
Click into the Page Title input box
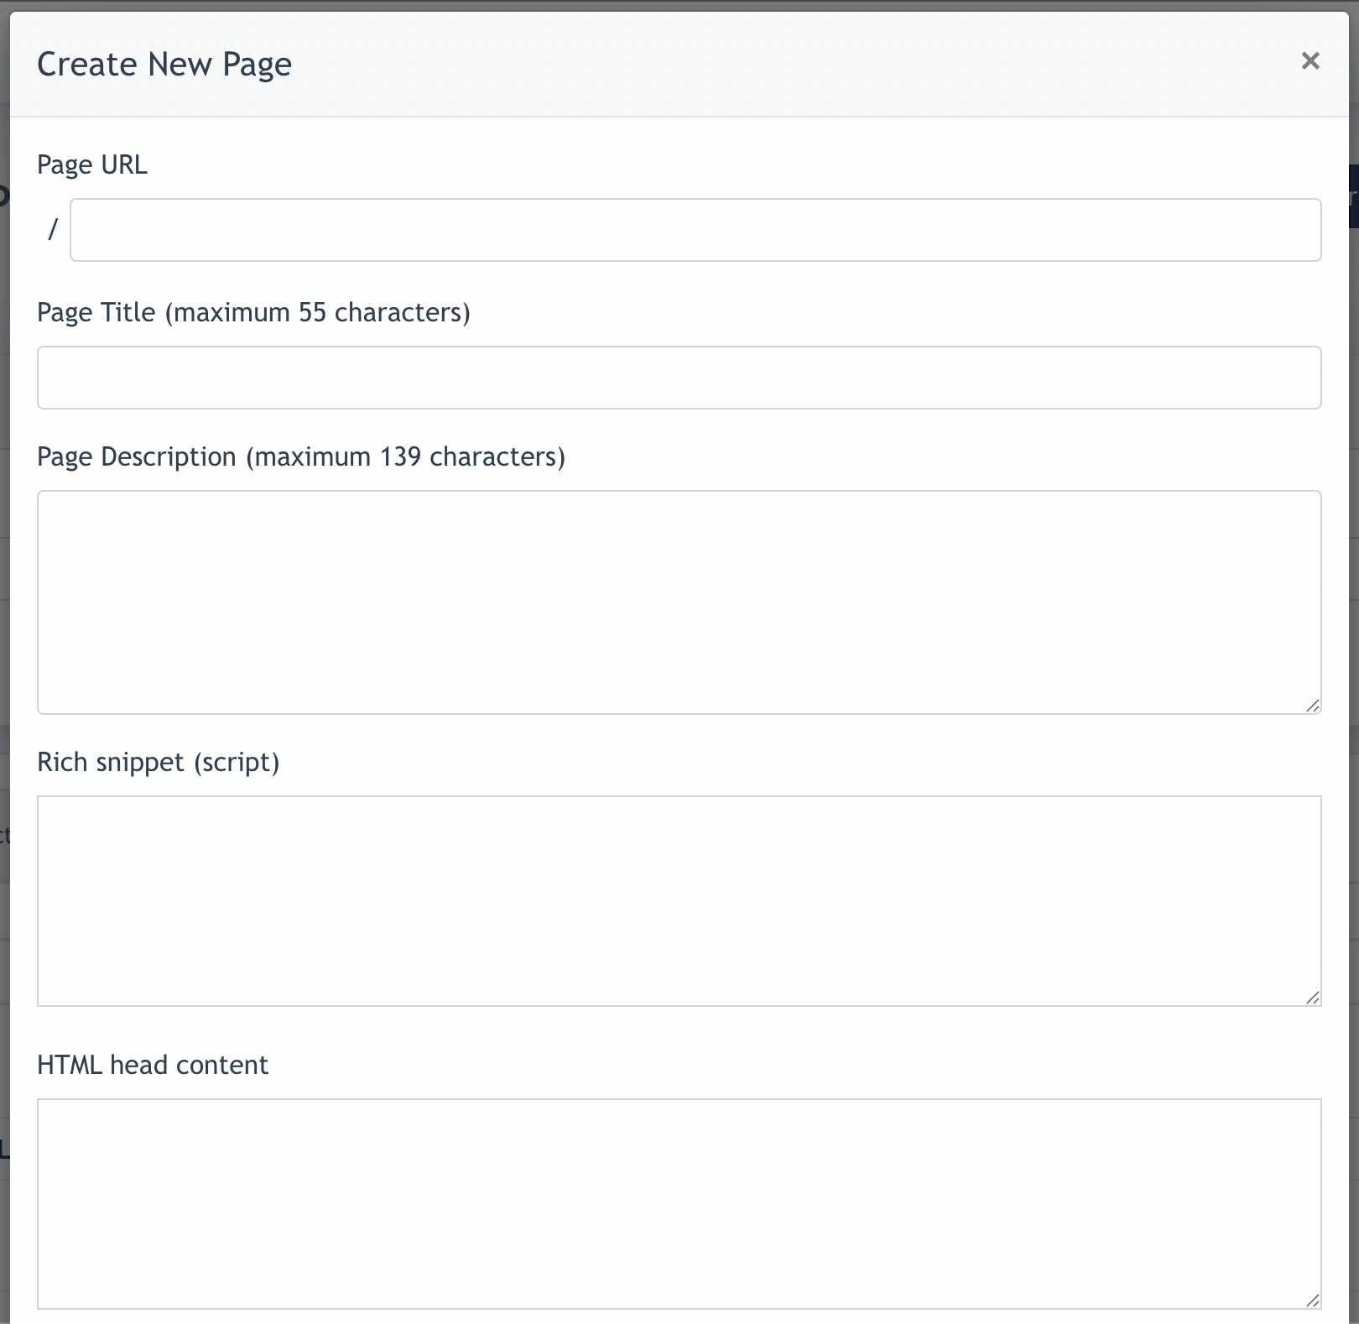679,378
